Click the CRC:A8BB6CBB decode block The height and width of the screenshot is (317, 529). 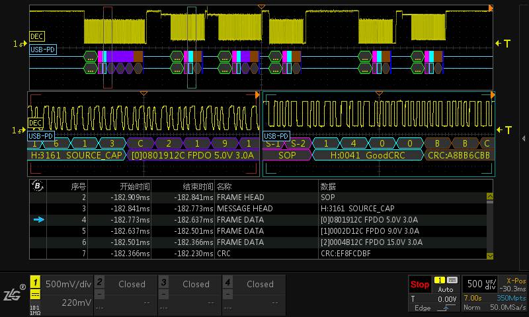[458, 155]
